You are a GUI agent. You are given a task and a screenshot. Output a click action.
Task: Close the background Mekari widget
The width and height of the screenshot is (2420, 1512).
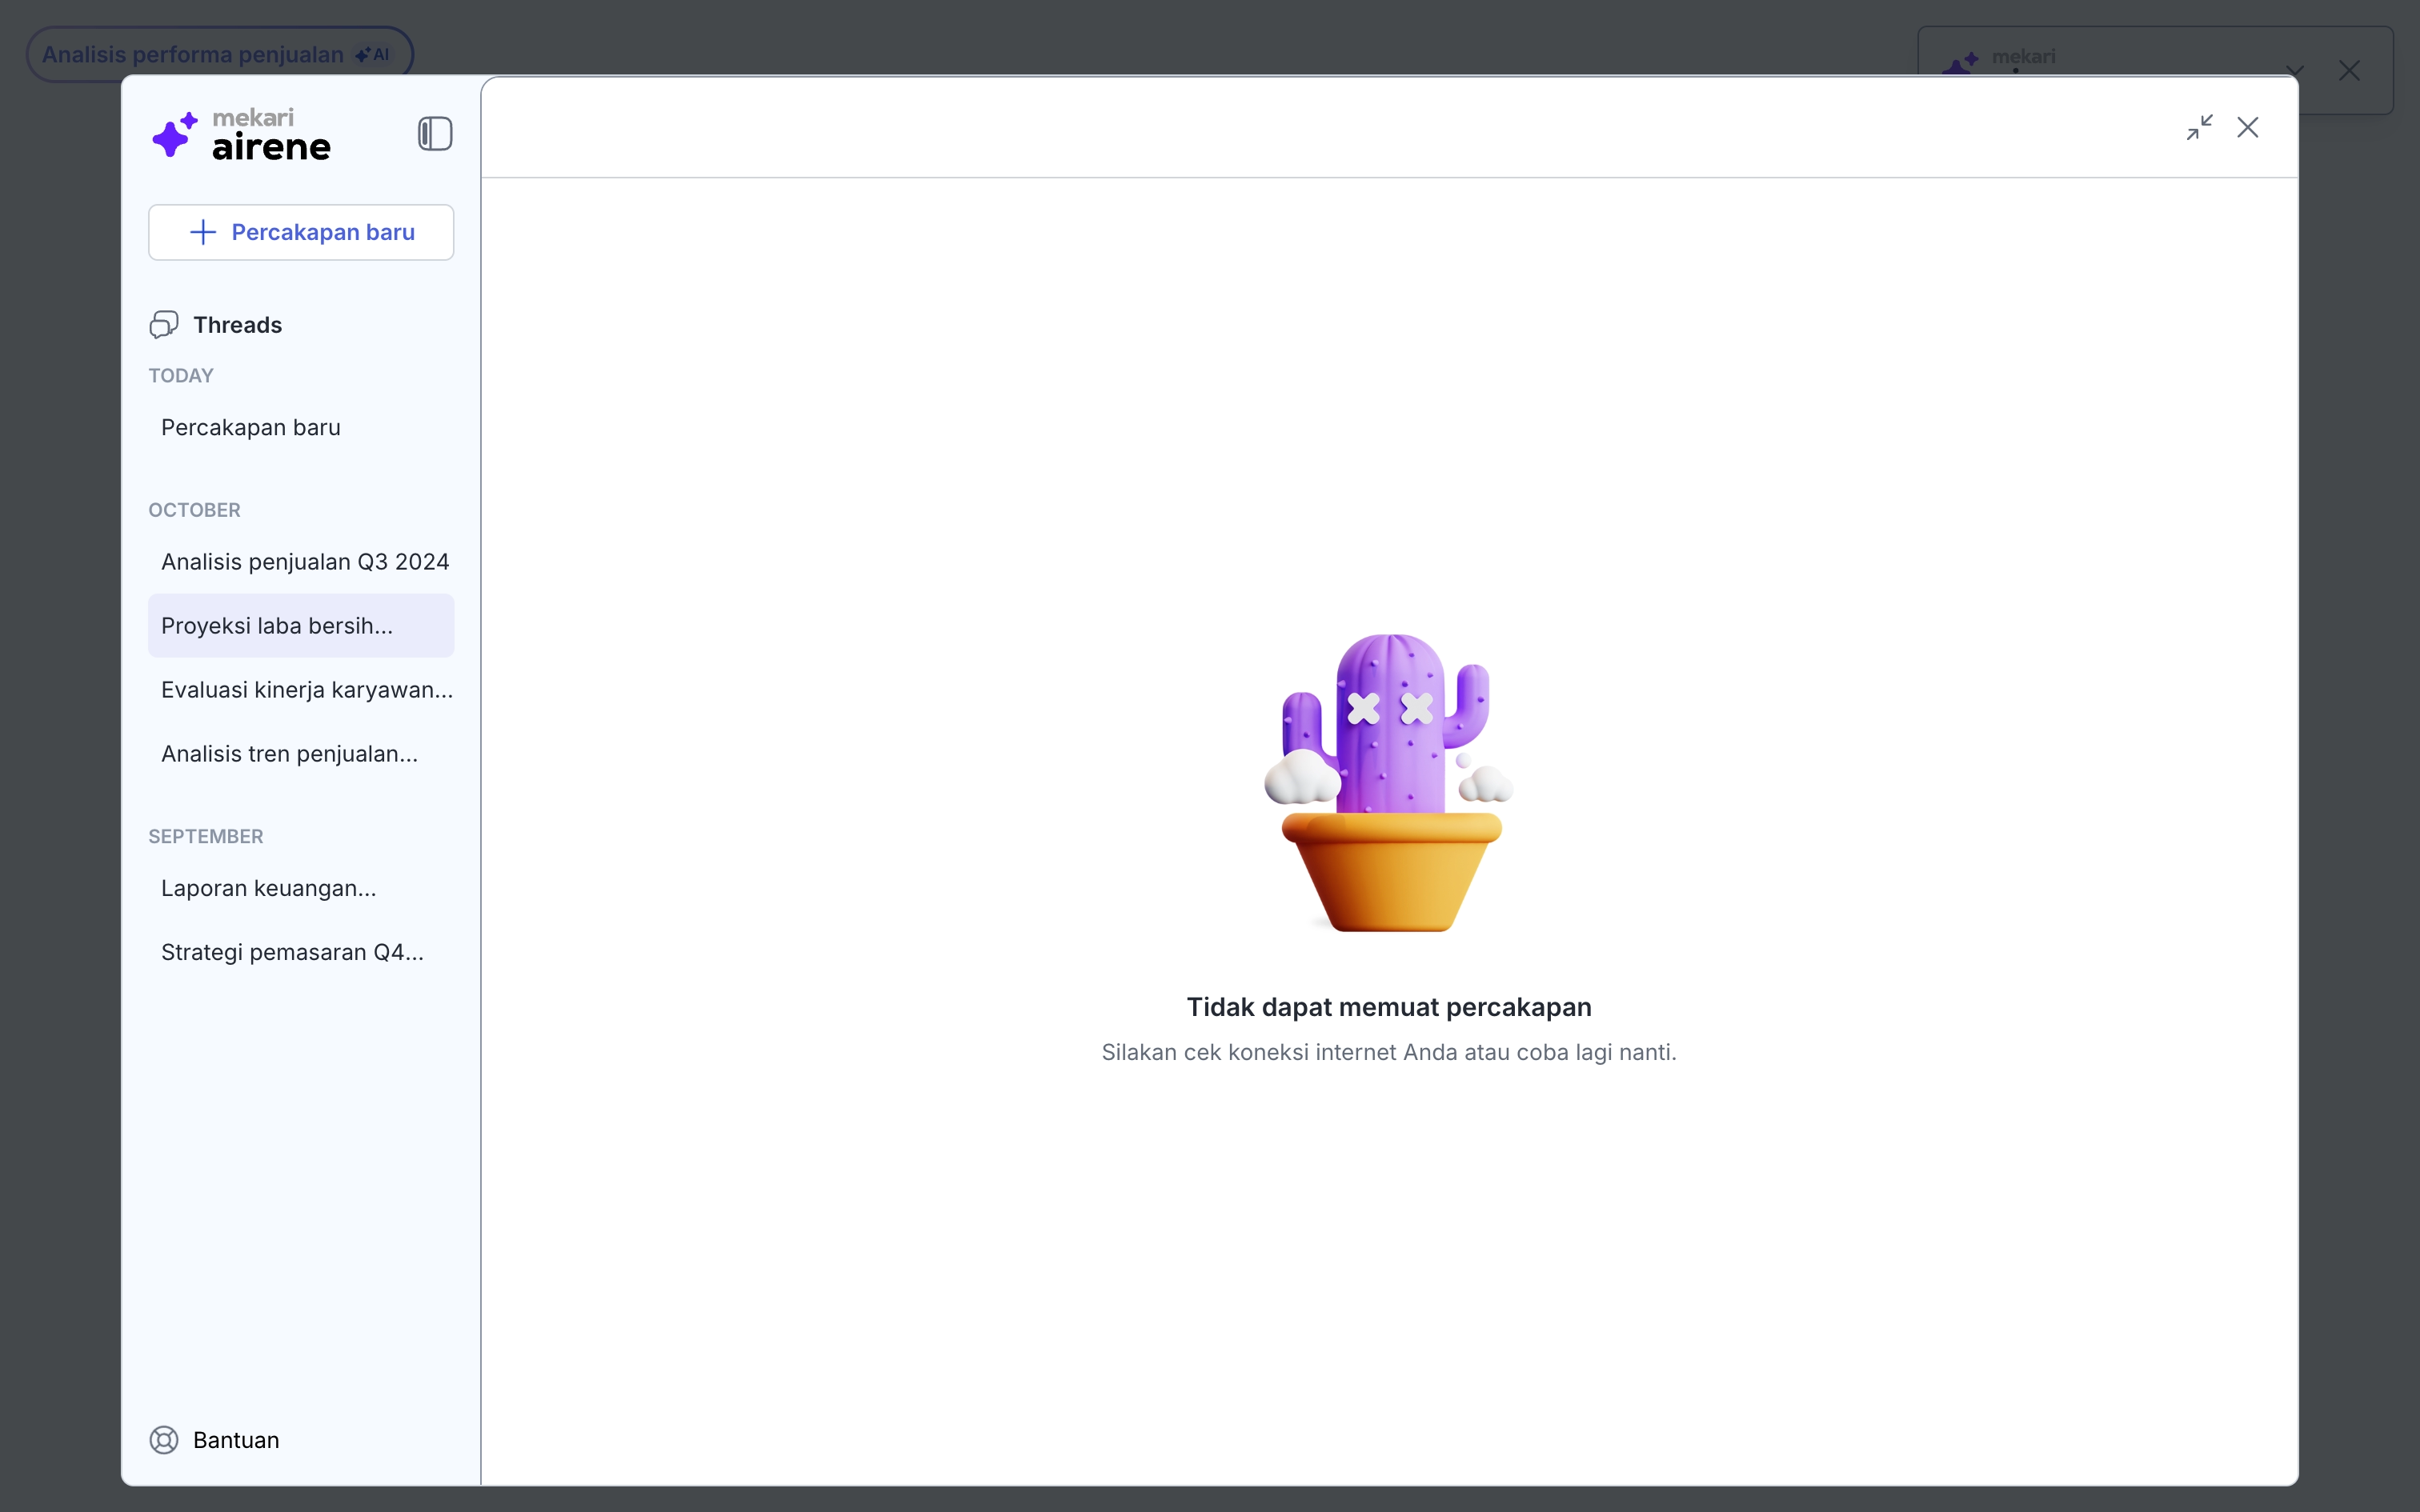[2349, 71]
